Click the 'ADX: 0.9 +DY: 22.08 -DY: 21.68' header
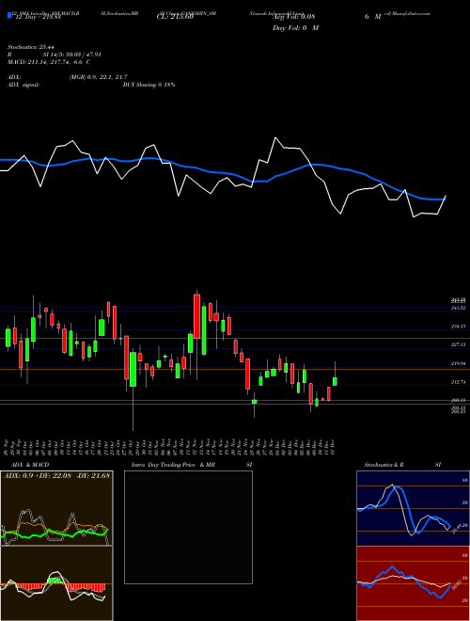Viewport: 470px width, 621px height. pos(56,475)
